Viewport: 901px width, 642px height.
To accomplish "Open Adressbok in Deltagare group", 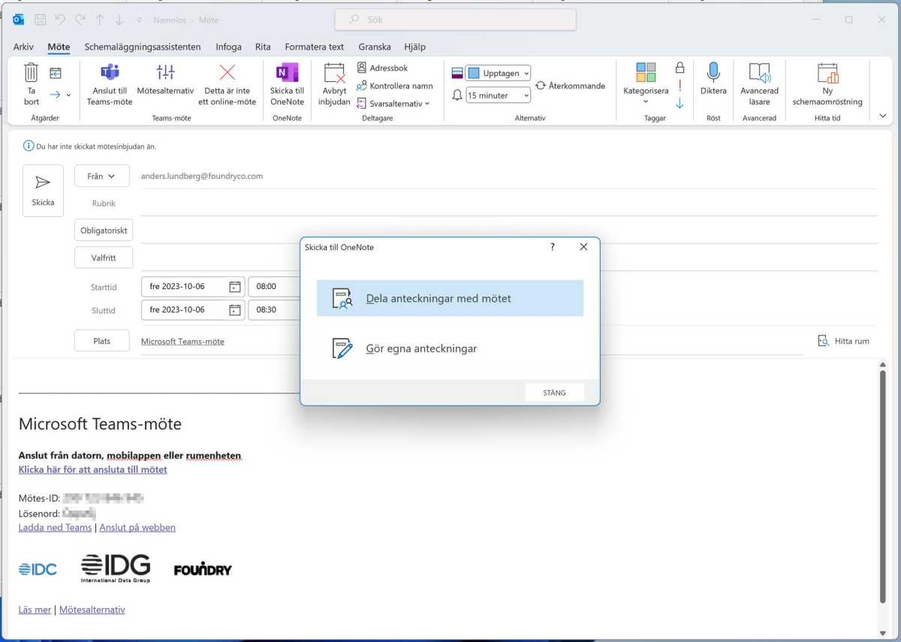I will coord(383,68).
